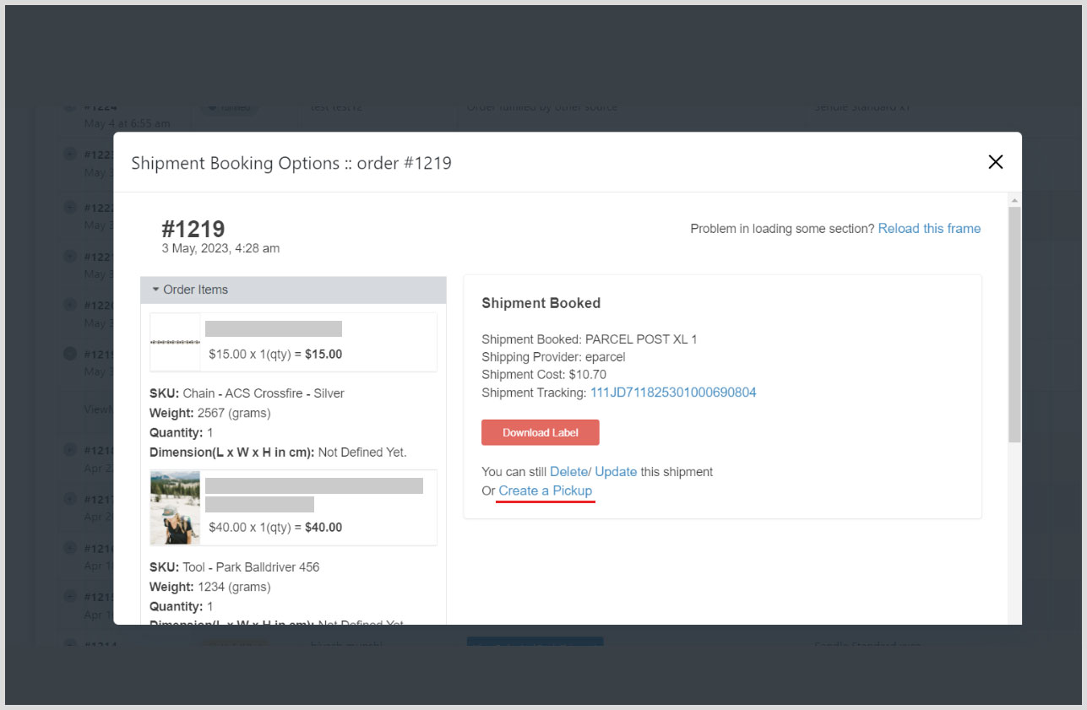Toggle the circle icon beside order #1216
1087x710 pixels.
tap(70, 548)
